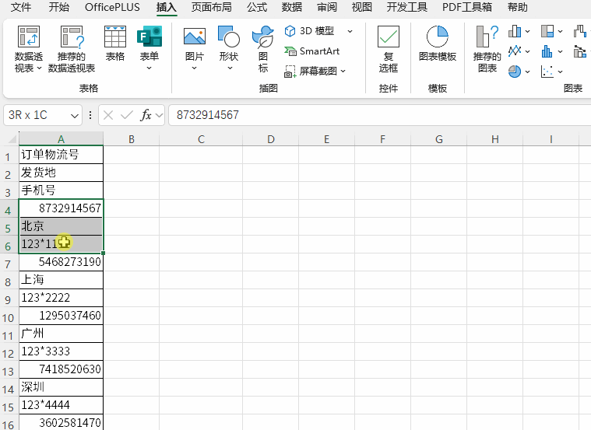Click the Insert Function fx button
This screenshot has width=591, height=430.
146,115
